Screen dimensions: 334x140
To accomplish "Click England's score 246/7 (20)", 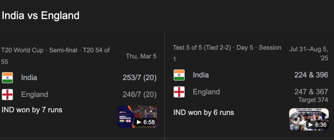I will click(139, 95).
